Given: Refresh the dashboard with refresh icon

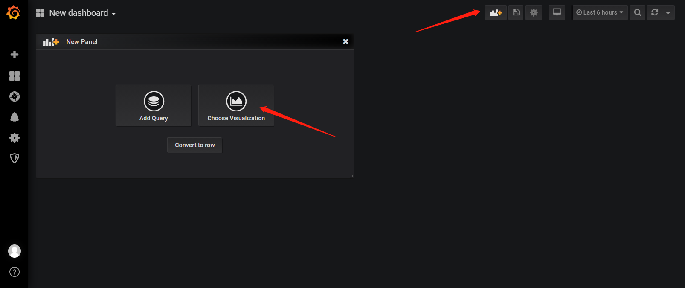Looking at the screenshot, I should pyautogui.click(x=655, y=13).
